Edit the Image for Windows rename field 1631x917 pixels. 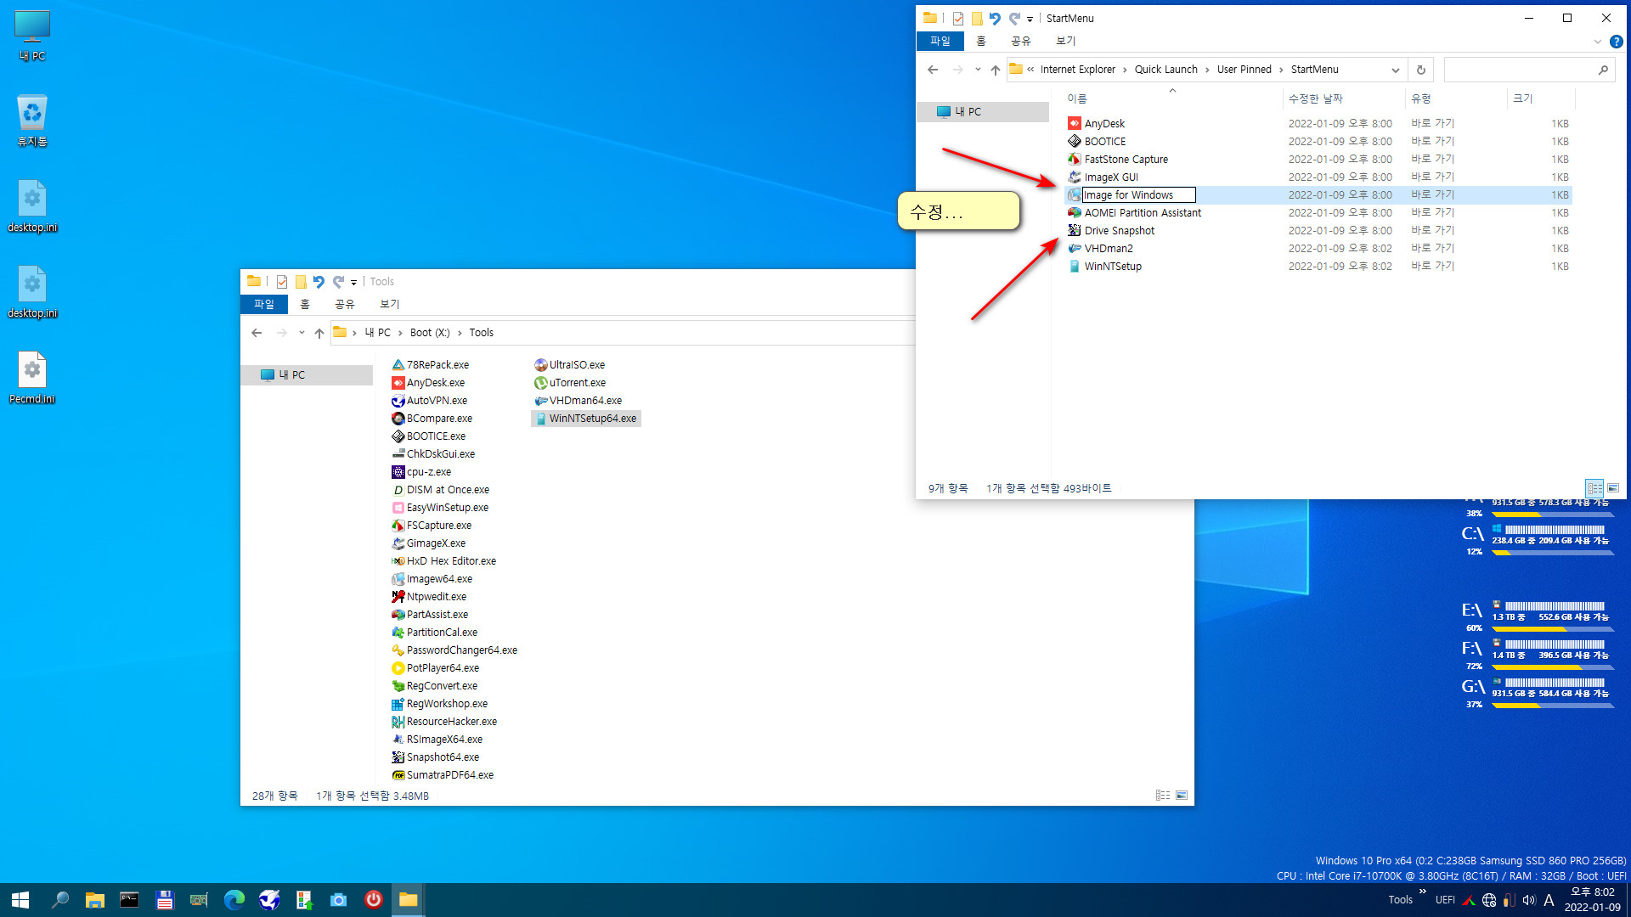1138,194
